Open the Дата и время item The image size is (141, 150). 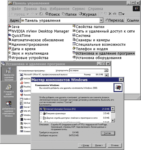22,49
